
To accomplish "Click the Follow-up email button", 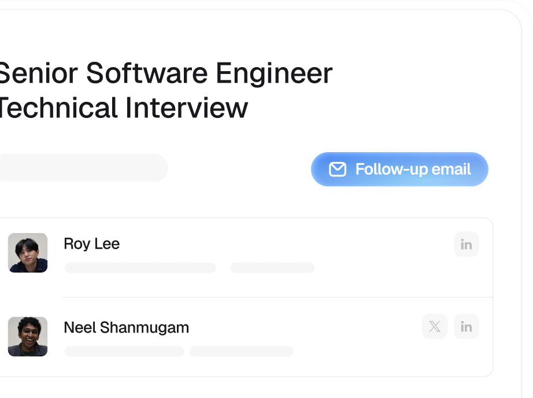I will coord(399,169).
